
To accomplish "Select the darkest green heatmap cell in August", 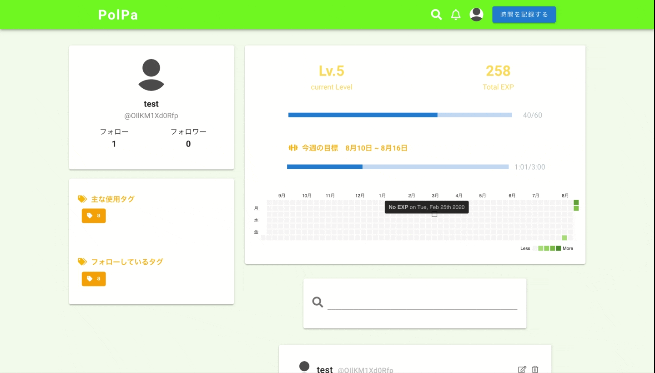I will 576,202.
